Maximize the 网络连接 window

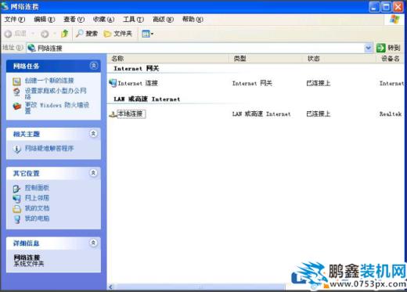click(x=386, y=7)
